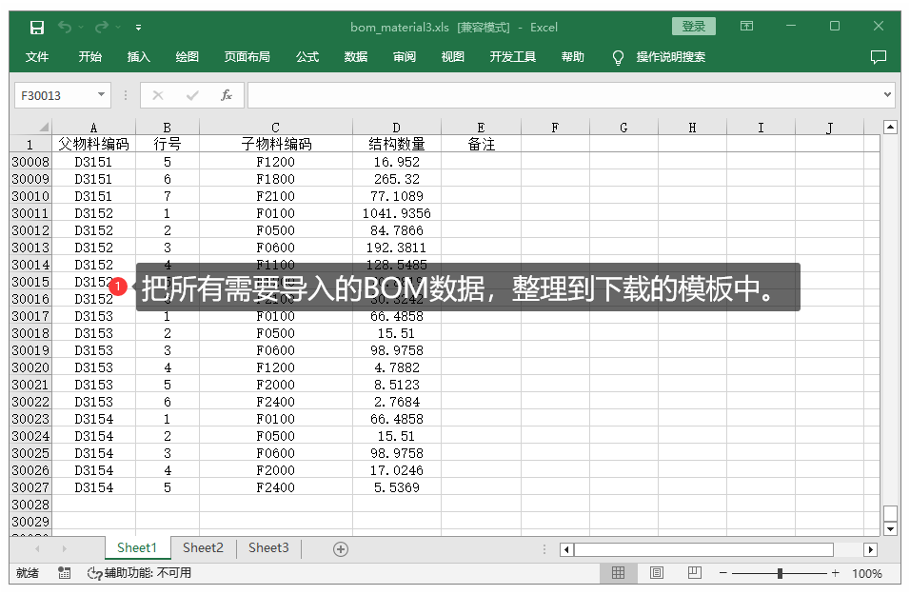910x595 pixels.
Task: Switch to the 开始 ribbon tab
Action: [90, 57]
